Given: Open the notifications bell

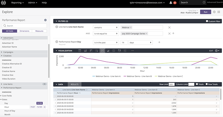Looking at the screenshot, I should point(171,3).
